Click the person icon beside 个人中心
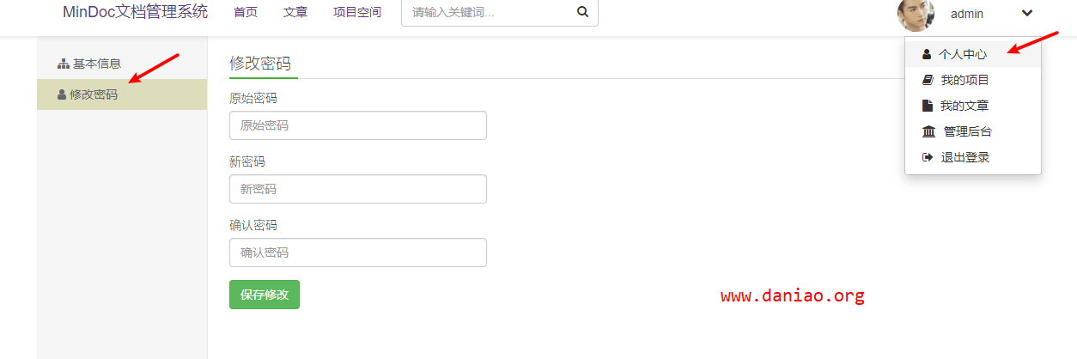1077x359 pixels. [x=927, y=54]
